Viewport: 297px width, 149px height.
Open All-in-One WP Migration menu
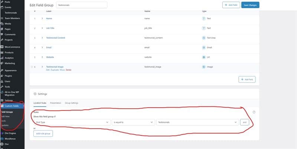[x=12, y=94]
